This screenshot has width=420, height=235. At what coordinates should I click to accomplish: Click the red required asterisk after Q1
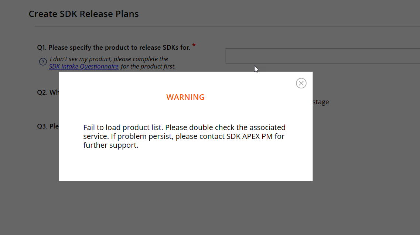tap(194, 45)
